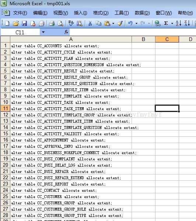Screen dimensions: 196x221
Task: Select column C header
Action: (x=167, y=39)
